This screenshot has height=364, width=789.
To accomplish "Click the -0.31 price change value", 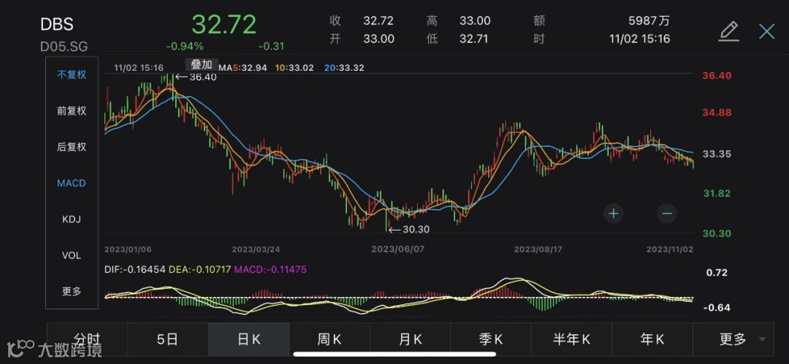I will [271, 46].
